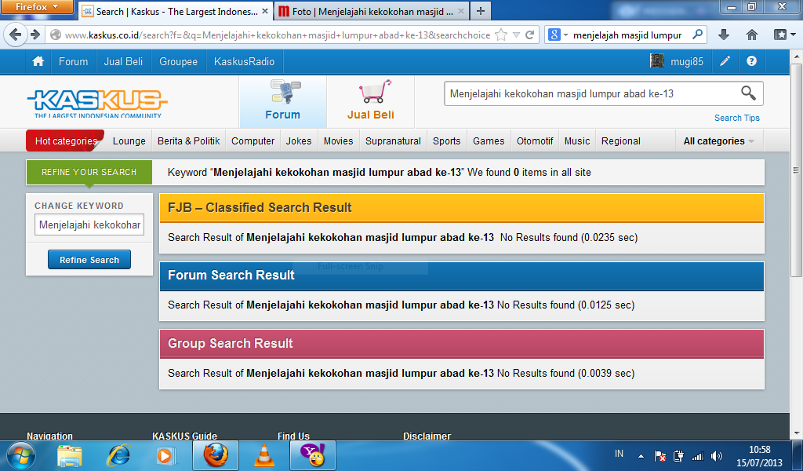Image resolution: width=803 pixels, height=471 pixels.
Task: Open the Search Tips link
Action: [x=737, y=118]
